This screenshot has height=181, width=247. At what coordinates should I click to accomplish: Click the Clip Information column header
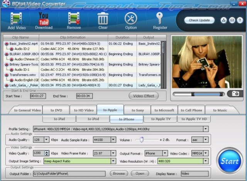click(x=73, y=38)
